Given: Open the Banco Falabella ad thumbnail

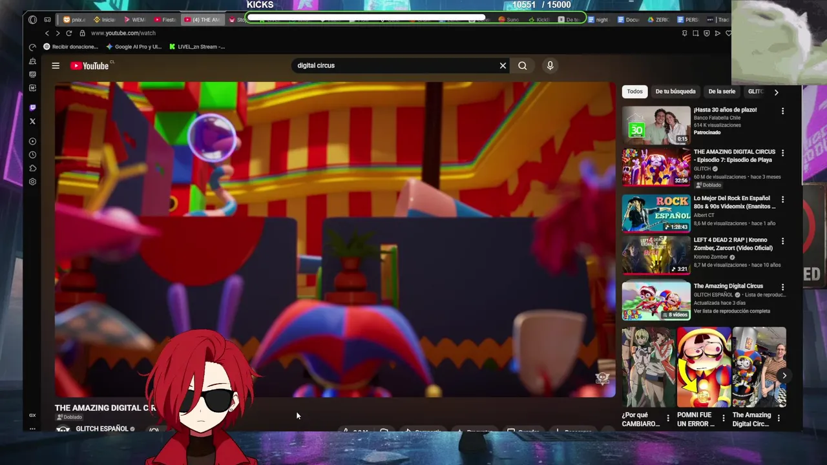Looking at the screenshot, I should pos(656,125).
